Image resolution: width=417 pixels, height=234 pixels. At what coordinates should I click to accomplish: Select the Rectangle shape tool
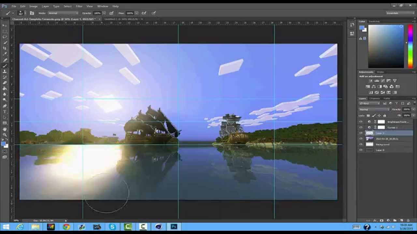pyautogui.click(x=5, y=123)
